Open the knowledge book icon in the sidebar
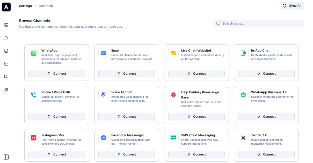Image resolution: width=313 pixels, height=163 pixels. tap(6, 77)
